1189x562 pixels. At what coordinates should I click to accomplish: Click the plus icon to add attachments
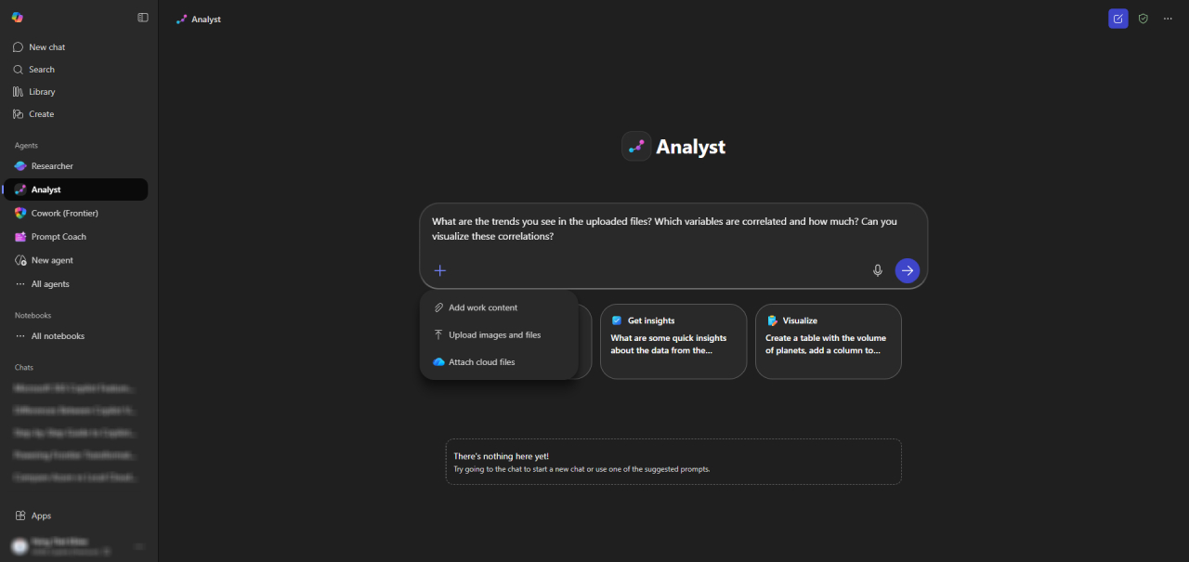pyautogui.click(x=439, y=270)
